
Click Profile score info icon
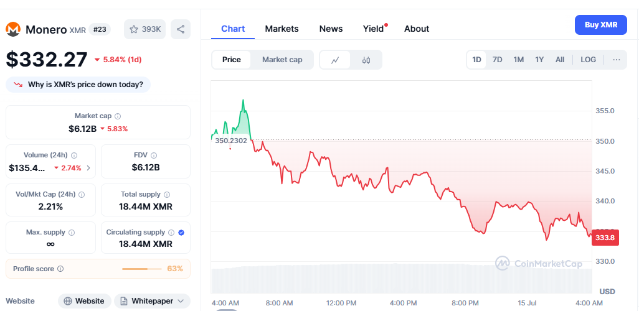[60, 269]
